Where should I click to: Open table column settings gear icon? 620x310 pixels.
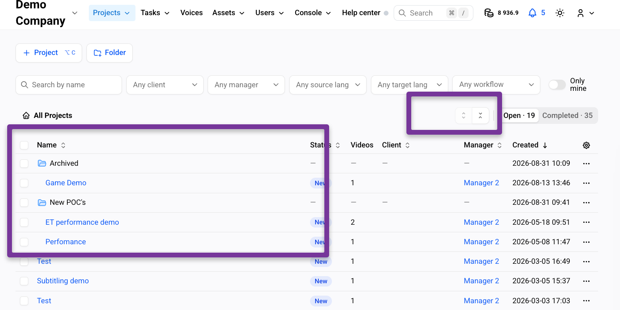tap(586, 145)
